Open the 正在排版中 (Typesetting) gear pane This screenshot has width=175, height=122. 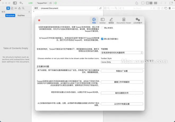[x=138, y=20]
